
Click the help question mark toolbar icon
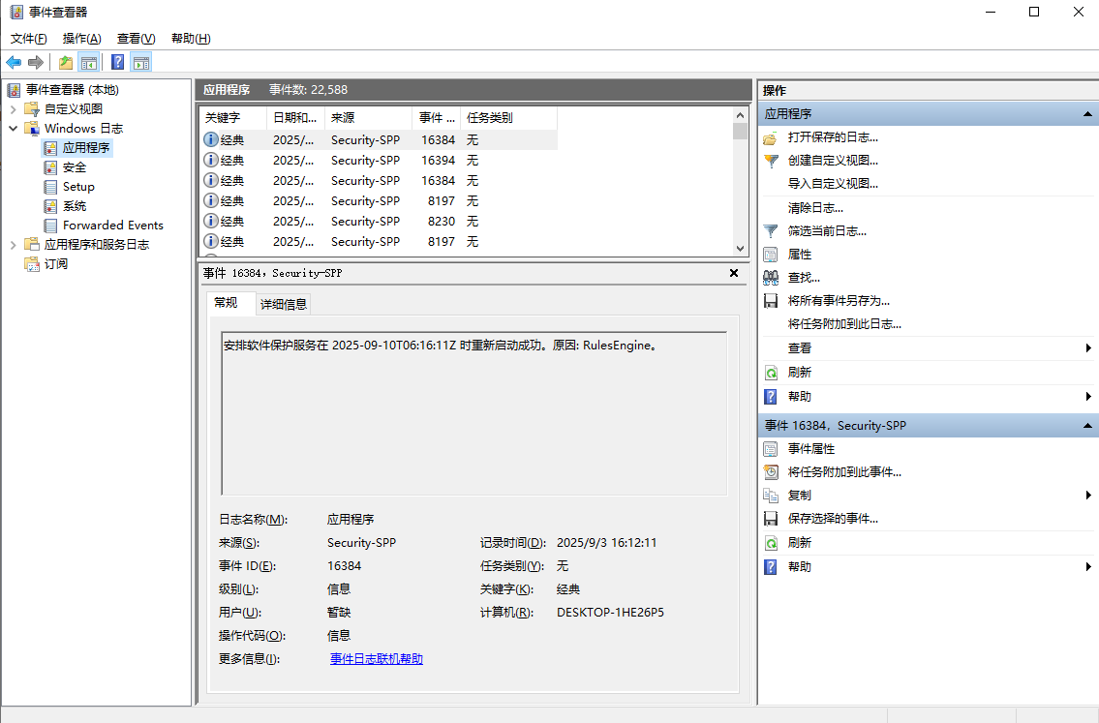(117, 63)
